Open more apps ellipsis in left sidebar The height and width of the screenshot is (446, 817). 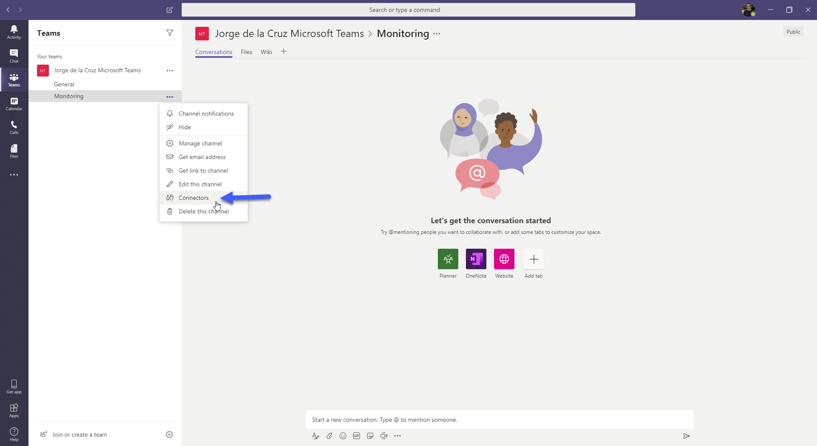click(14, 175)
